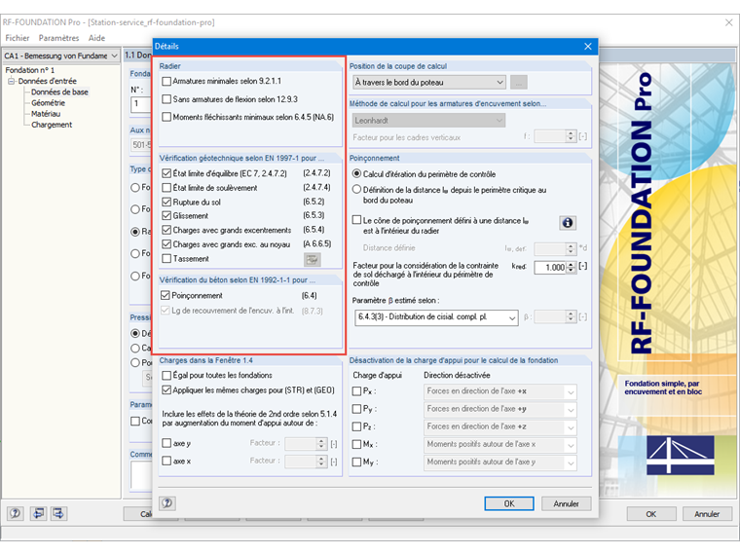Open the Aide menu
Screen dimensions: 740x555
point(96,38)
